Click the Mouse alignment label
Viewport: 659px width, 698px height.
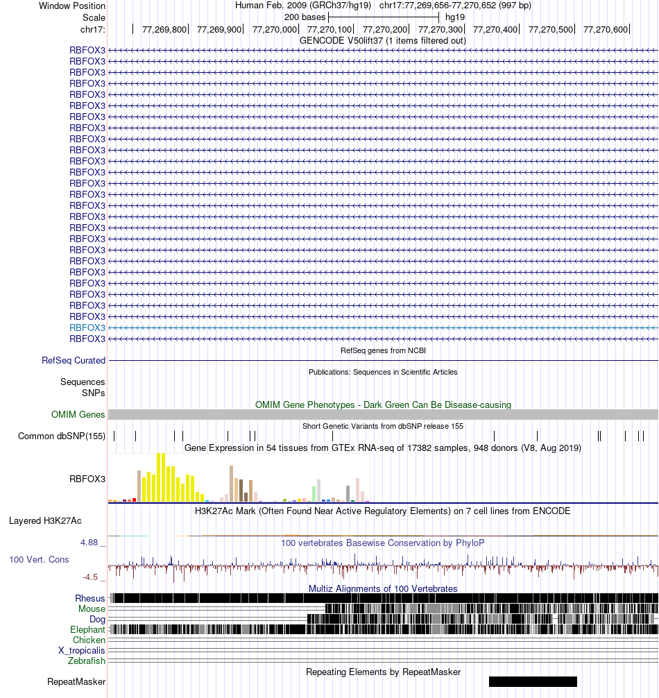pyautogui.click(x=92, y=609)
